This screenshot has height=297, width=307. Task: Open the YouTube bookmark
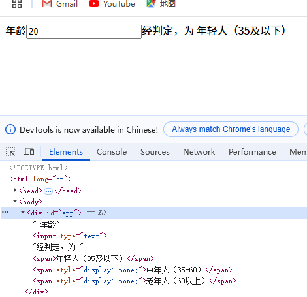[x=112, y=4]
